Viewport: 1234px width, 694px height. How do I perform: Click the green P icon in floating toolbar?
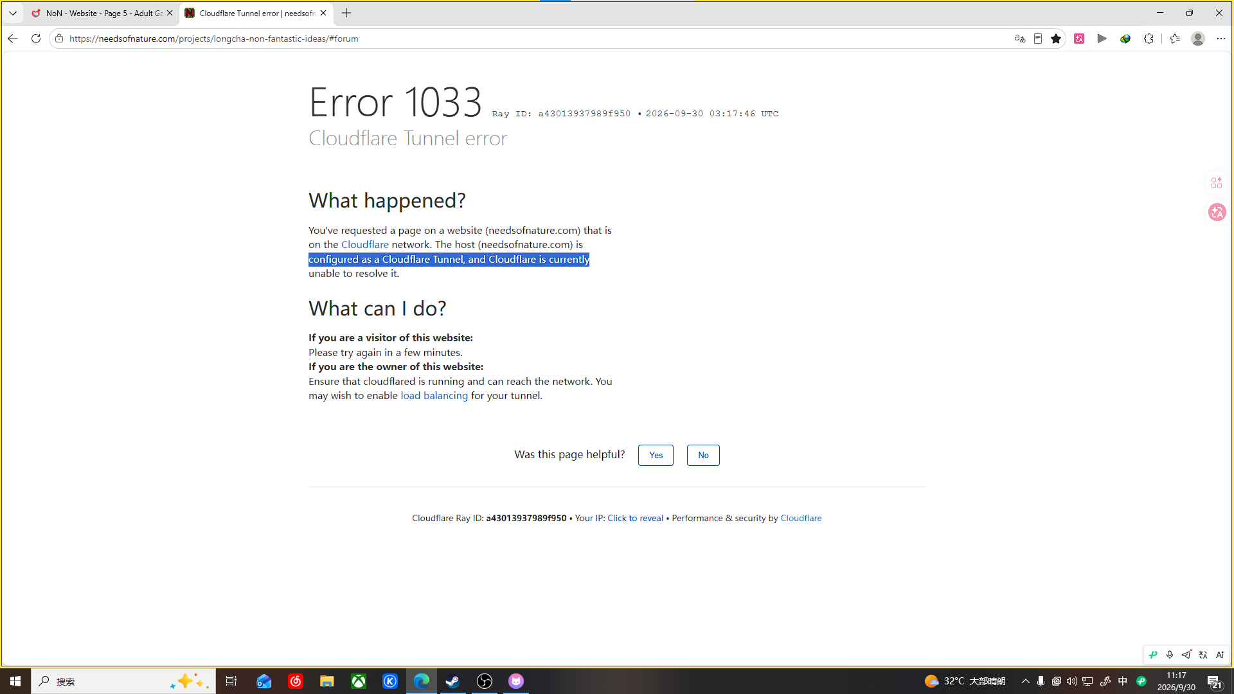click(1153, 655)
